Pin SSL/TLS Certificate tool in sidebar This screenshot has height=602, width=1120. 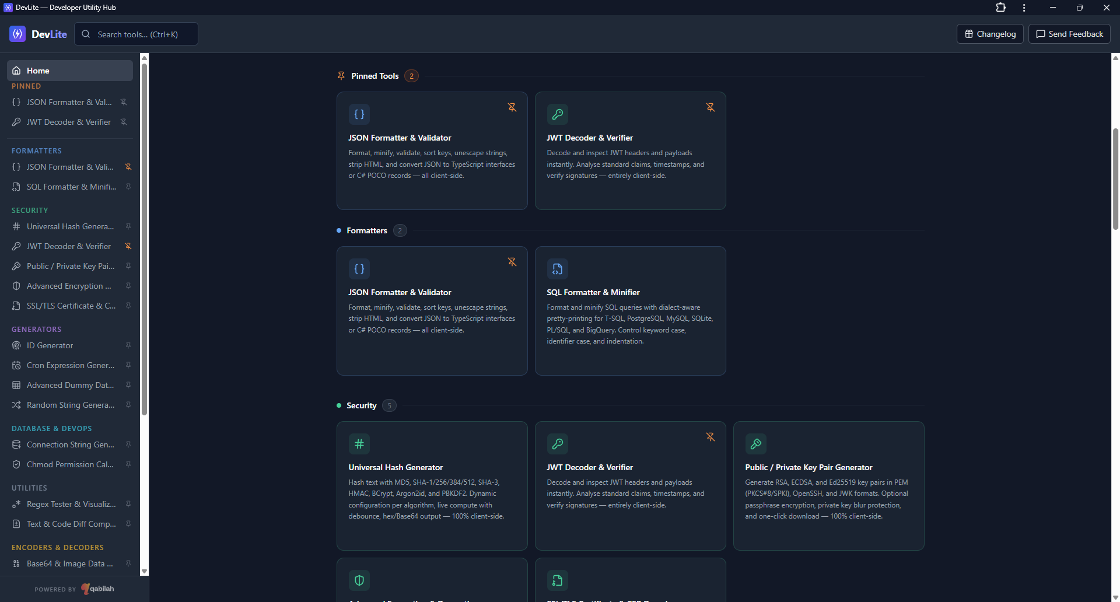pyautogui.click(x=128, y=306)
